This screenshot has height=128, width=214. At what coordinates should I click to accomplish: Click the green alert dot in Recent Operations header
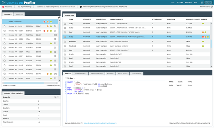click(x=51, y=22)
